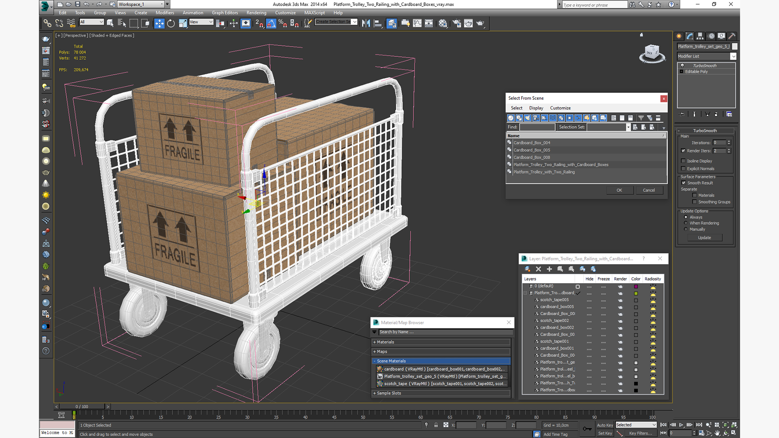Click the Set Key button

pyautogui.click(x=605, y=433)
